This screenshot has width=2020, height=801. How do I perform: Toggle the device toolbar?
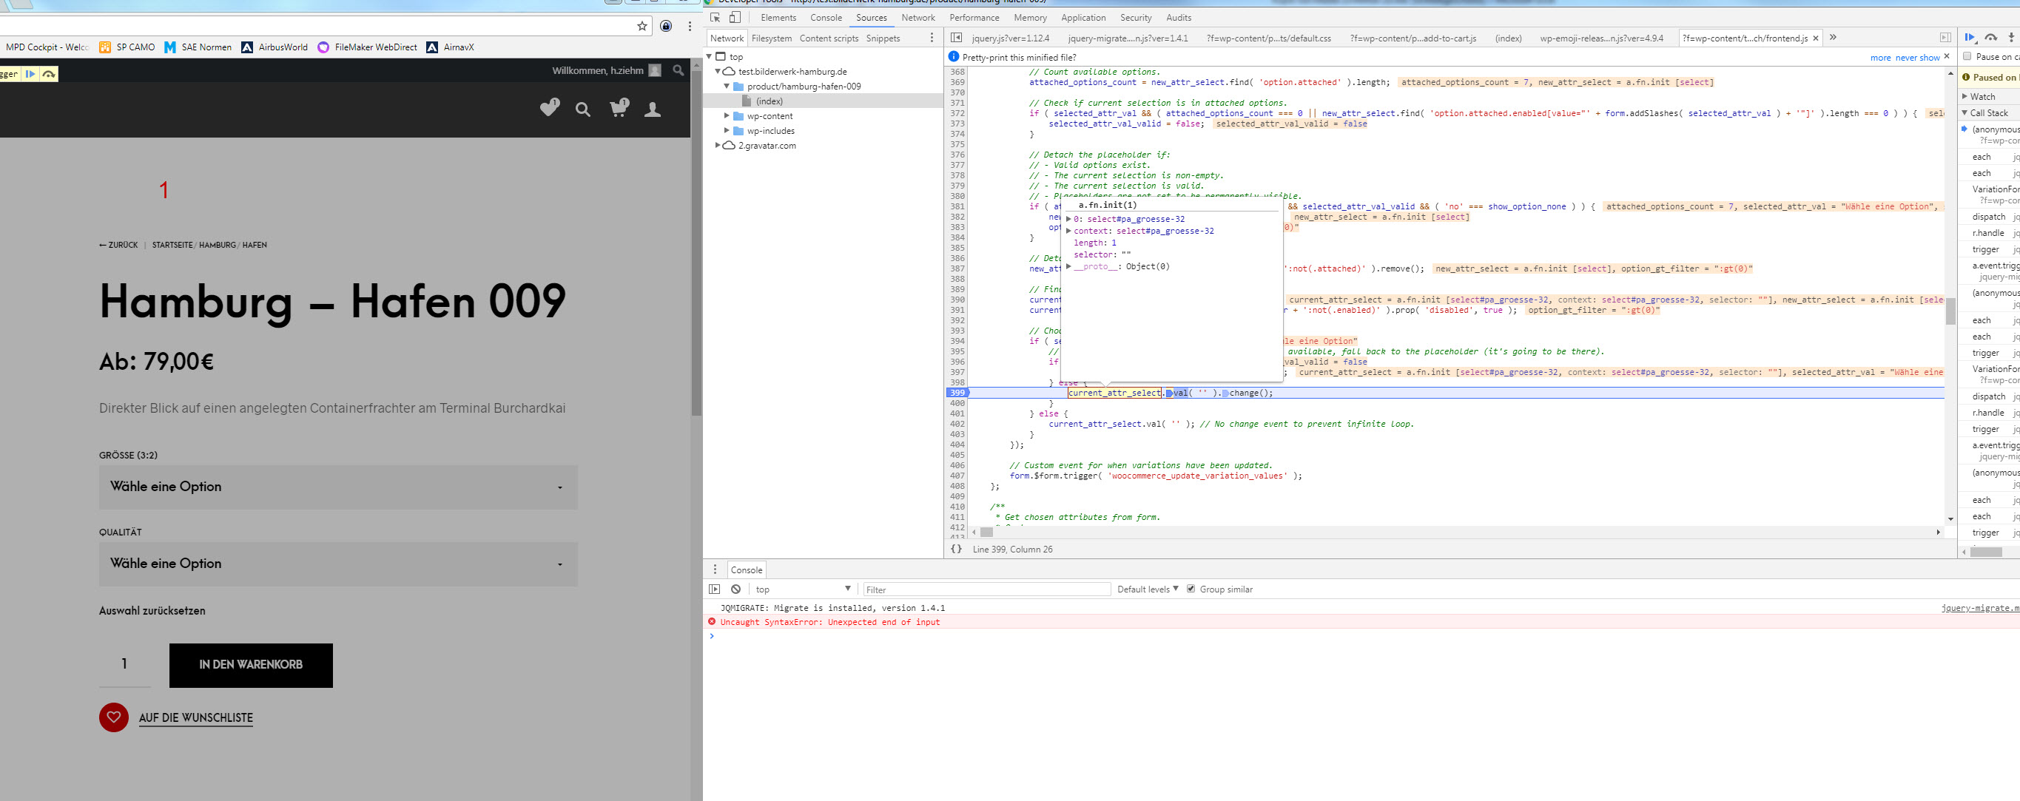[x=733, y=17]
